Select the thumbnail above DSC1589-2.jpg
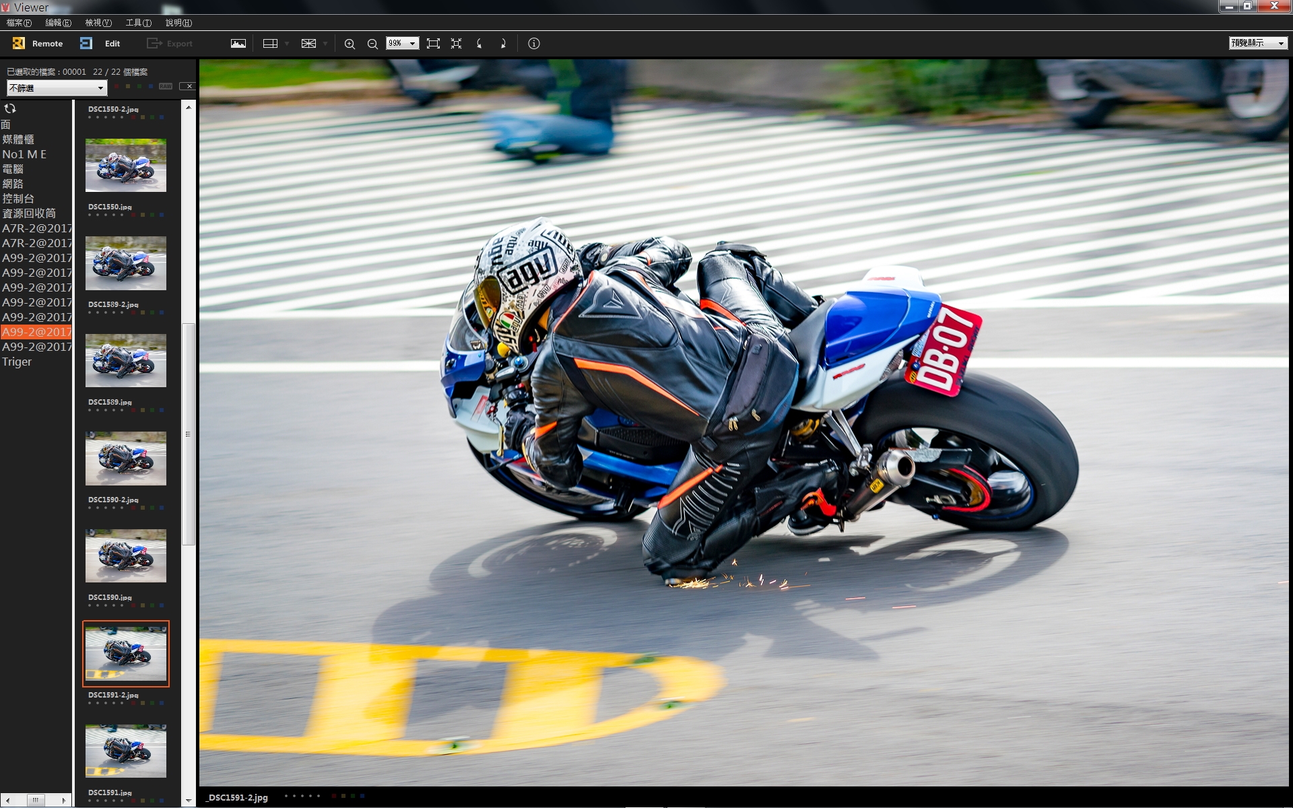The width and height of the screenshot is (1293, 808). click(x=126, y=263)
